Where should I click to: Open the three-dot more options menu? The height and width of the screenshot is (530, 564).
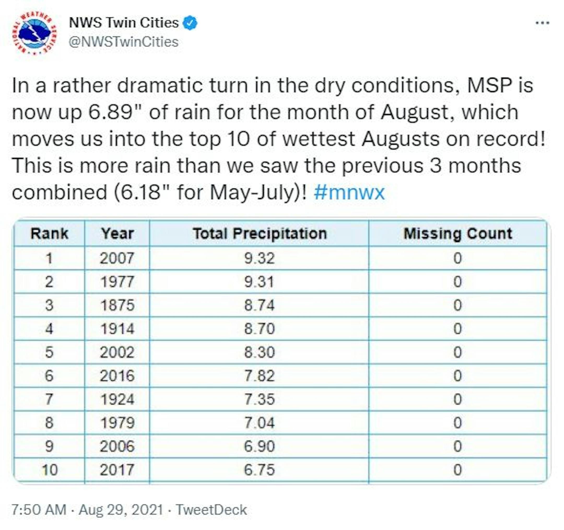542,23
